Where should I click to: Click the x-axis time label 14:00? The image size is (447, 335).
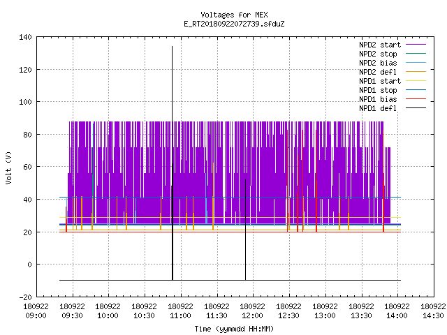pyautogui.click(x=397, y=315)
